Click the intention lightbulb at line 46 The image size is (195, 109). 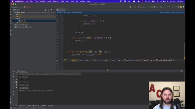(65, 60)
